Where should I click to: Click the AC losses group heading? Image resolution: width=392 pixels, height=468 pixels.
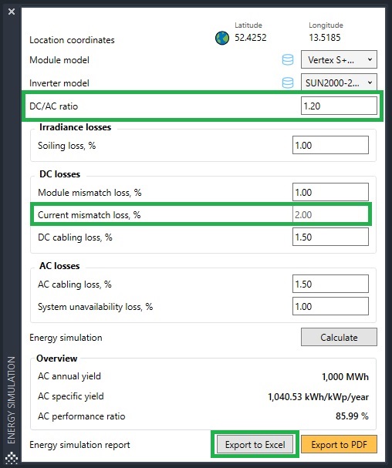point(59,266)
